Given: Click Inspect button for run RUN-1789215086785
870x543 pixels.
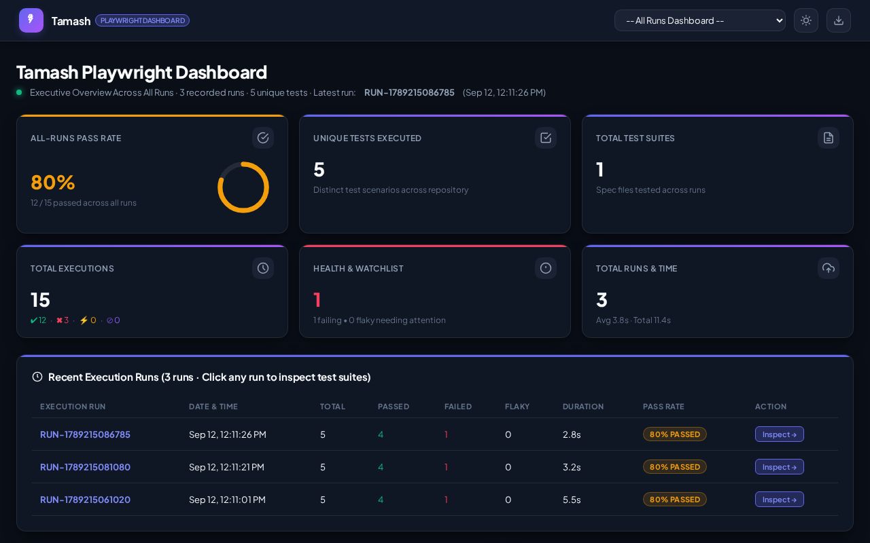Looking at the screenshot, I should [x=780, y=434].
